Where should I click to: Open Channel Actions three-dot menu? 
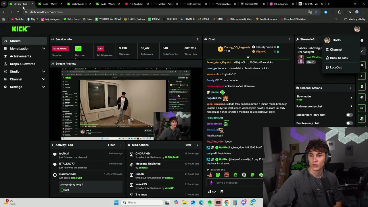click(x=350, y=88)
